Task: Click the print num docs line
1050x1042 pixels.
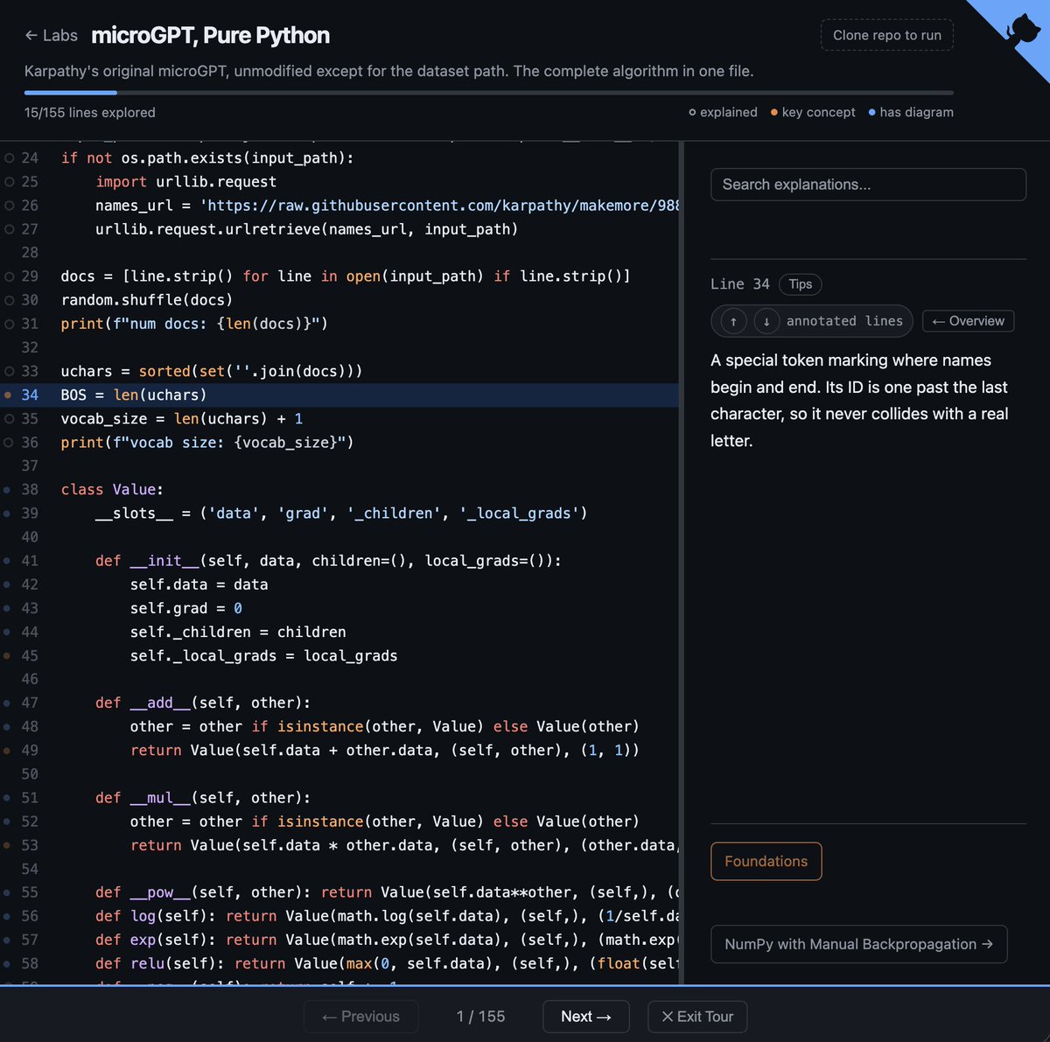Action: pos(339,324)
